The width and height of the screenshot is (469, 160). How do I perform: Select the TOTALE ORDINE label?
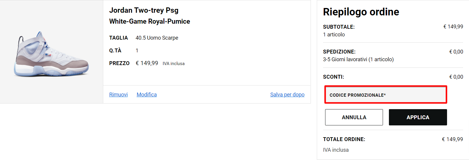[x=344, y=139]
